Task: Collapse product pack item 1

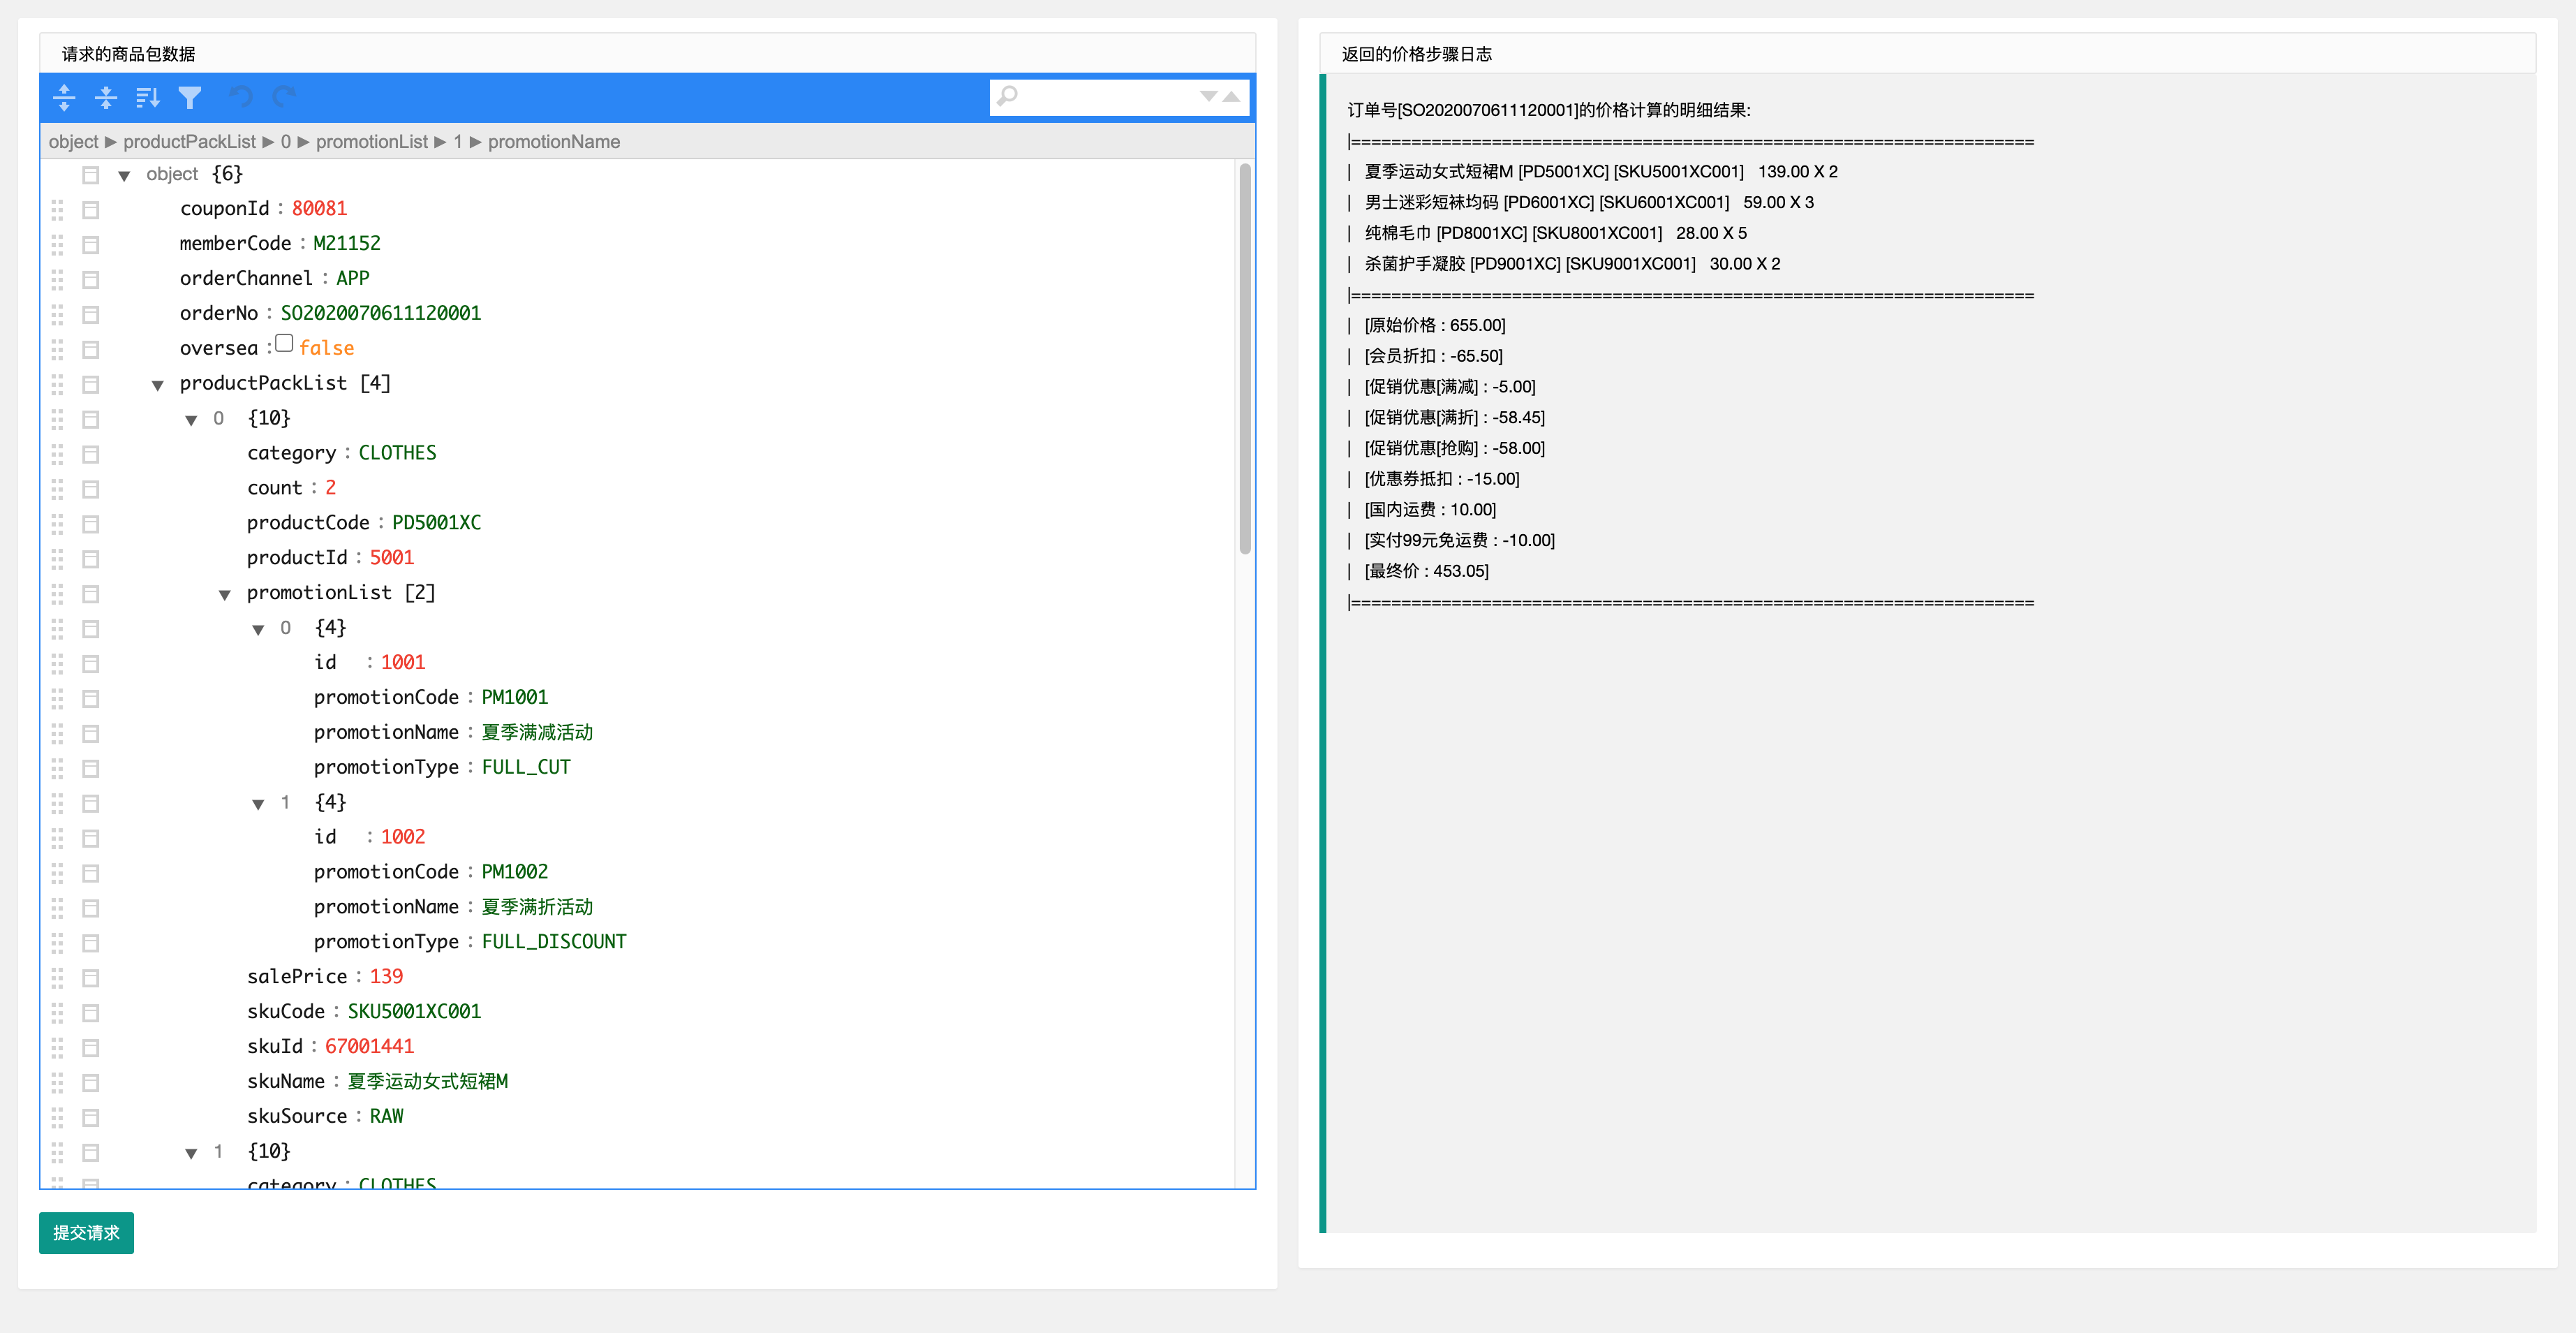Action: (x=191, y=1153)
